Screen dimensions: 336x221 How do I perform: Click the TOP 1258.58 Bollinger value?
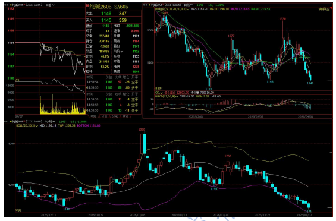pos(67,125)
